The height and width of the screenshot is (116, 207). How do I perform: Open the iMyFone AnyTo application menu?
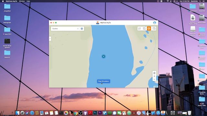[11, 1]
